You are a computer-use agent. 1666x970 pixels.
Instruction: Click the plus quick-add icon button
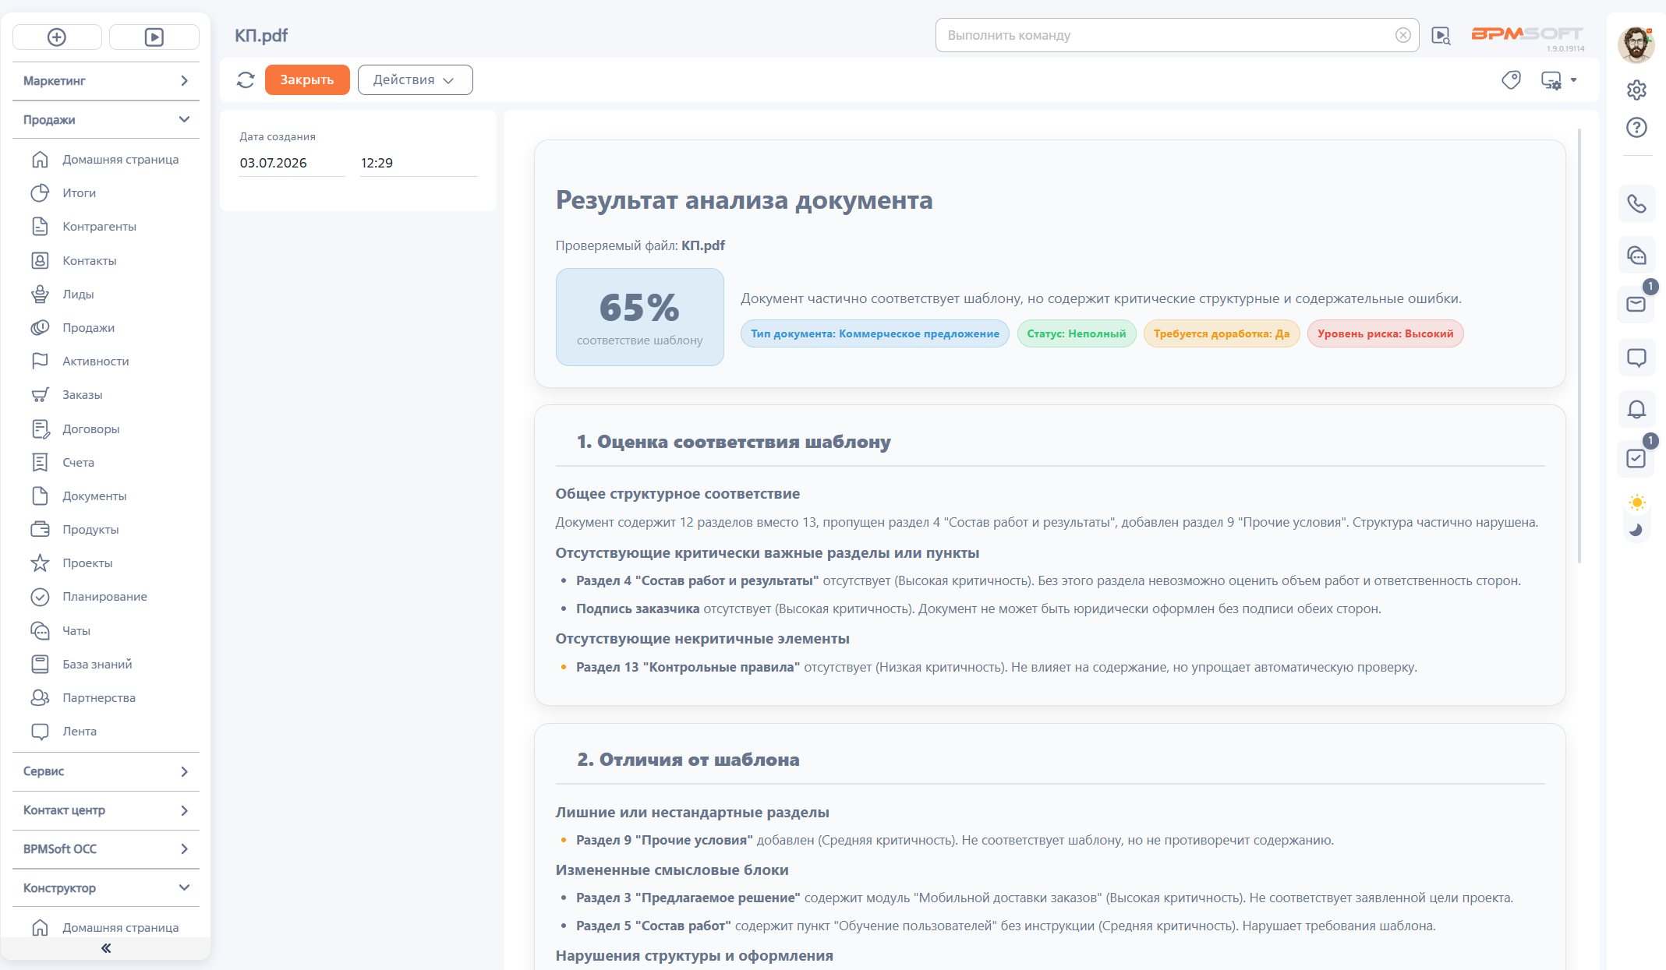pyautogui.click(x=57, y=37)
